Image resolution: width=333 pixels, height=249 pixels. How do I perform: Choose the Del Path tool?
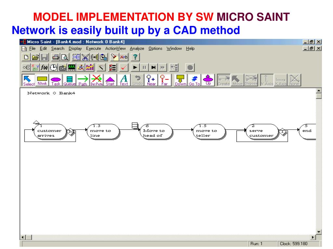pyautogui.click(x=97, y=80)
